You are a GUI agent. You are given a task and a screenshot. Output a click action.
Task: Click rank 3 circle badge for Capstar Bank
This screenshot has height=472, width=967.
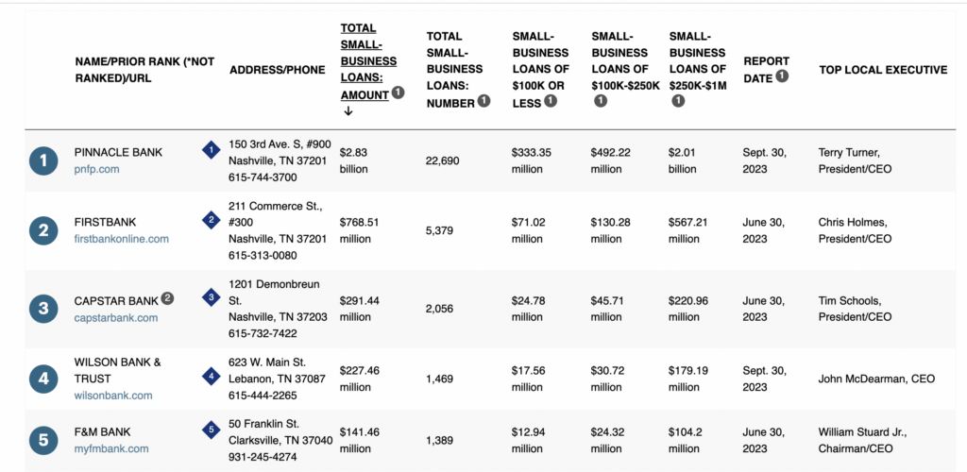pos(43,308)
